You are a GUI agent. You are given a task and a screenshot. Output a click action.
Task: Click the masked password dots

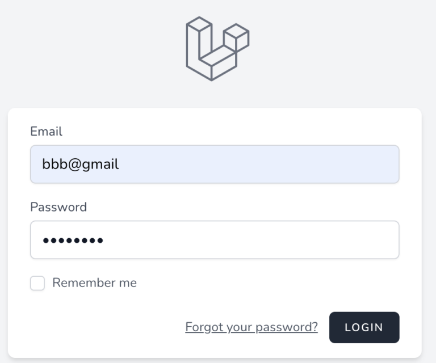(x=73, y=240)
